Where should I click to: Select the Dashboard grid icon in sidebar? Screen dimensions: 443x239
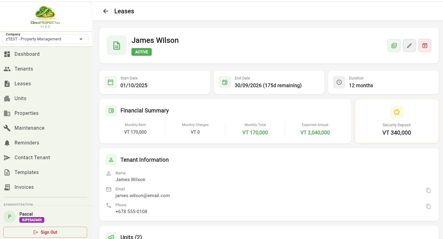click(x=7, y=54)
